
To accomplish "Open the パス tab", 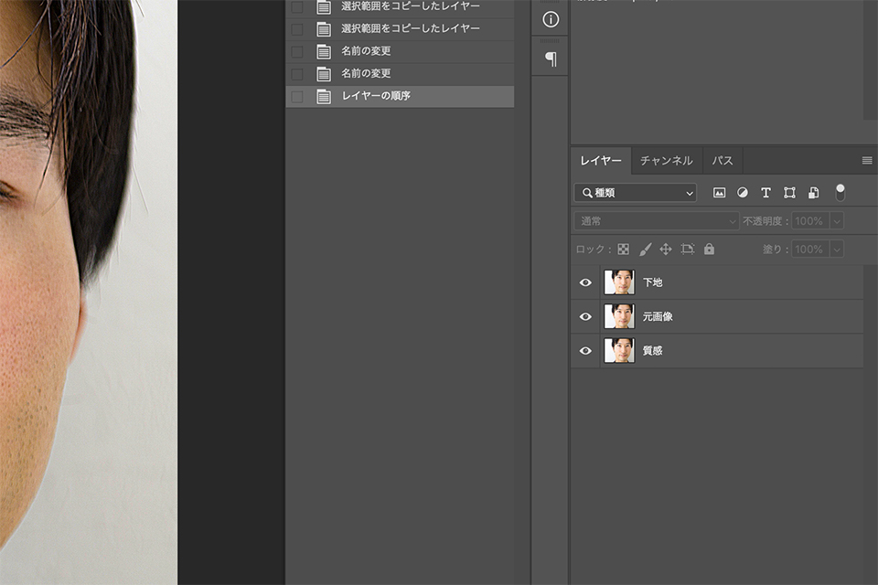I will click(x=723, y=161).
